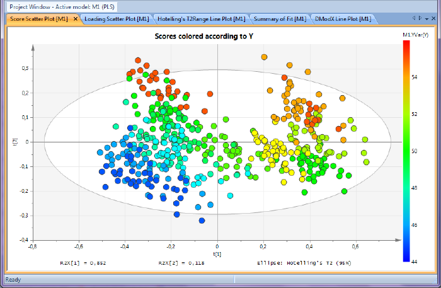Click the R2X[1] = 0,852 footer text
This screenshot has height=288, width=441.
coord(83,263)
